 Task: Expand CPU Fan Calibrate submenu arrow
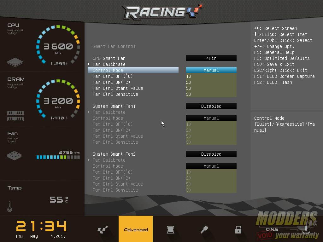click(89, 64)
